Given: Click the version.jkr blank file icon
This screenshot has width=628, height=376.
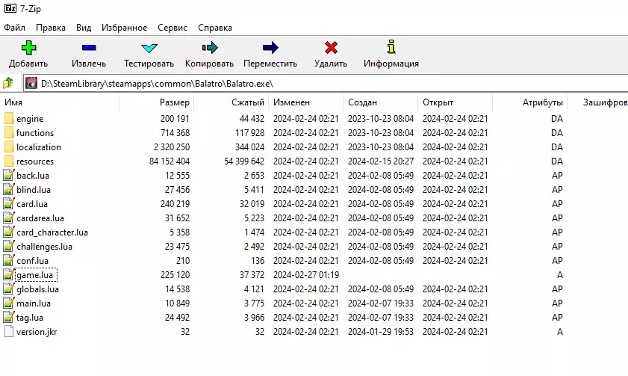Looking at the screenshot, I should pos(9,331).
